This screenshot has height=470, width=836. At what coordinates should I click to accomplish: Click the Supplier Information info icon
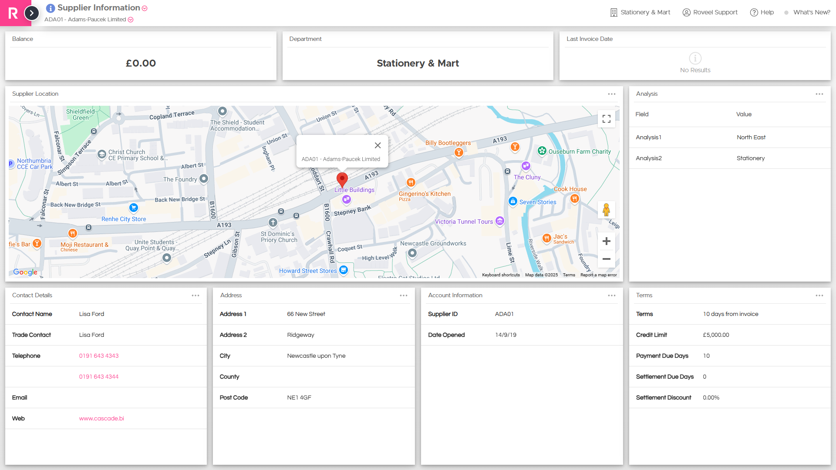tap(51, 8)
